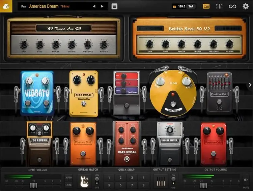This screenshot has height=191, width=253.
Task: Click the AUTO input volume button
Action: pos(68,178)
